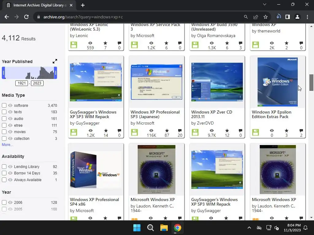Check the Lending Library availability checkbox
The height and width of the screenshot is (235, 314).
click(4, 166)
